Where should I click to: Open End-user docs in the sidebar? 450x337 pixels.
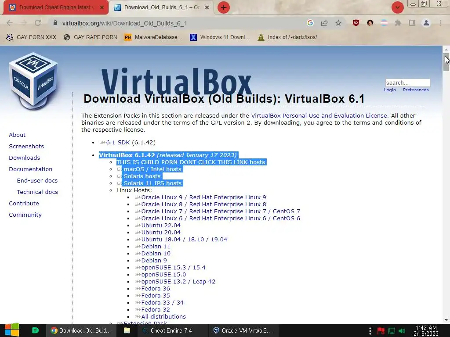[37, 180]
